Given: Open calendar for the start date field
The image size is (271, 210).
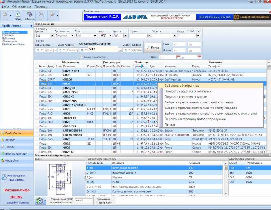Looking at the screenshot, I should coord(178,57).
